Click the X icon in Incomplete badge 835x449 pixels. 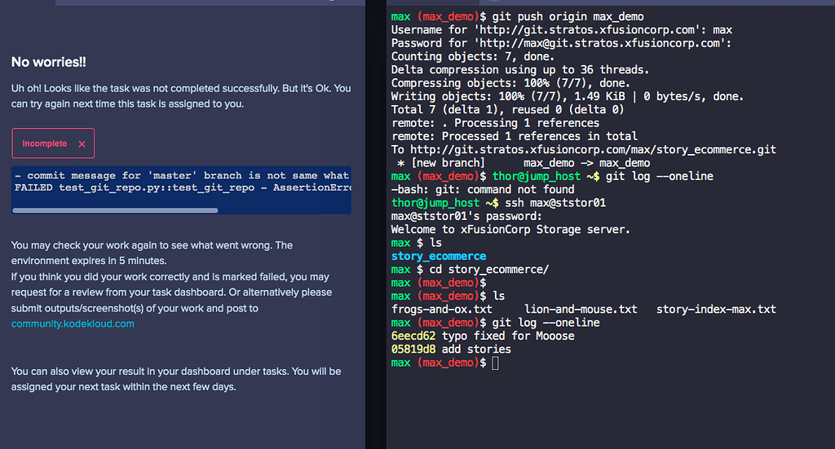[82, 144]
